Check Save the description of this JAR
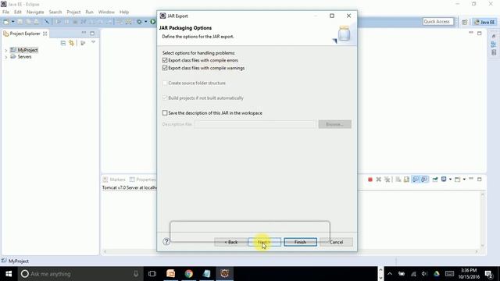 [x=165, y=112]
